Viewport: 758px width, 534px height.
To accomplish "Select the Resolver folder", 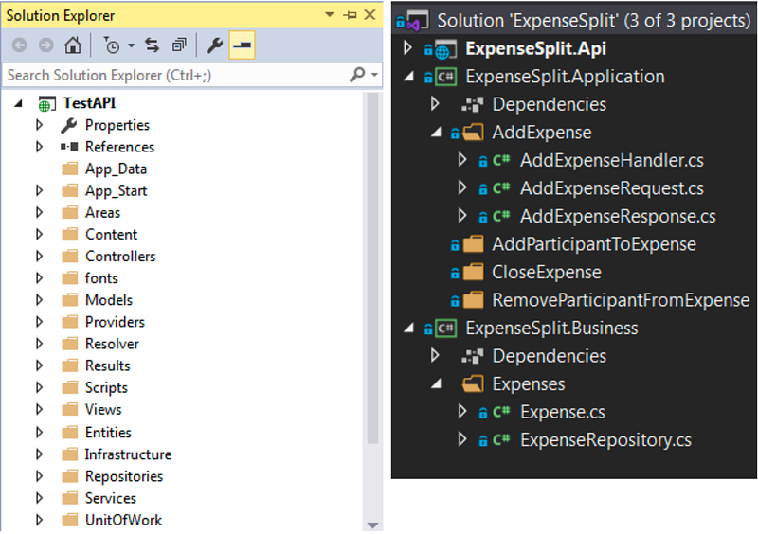I will point(112,344).
